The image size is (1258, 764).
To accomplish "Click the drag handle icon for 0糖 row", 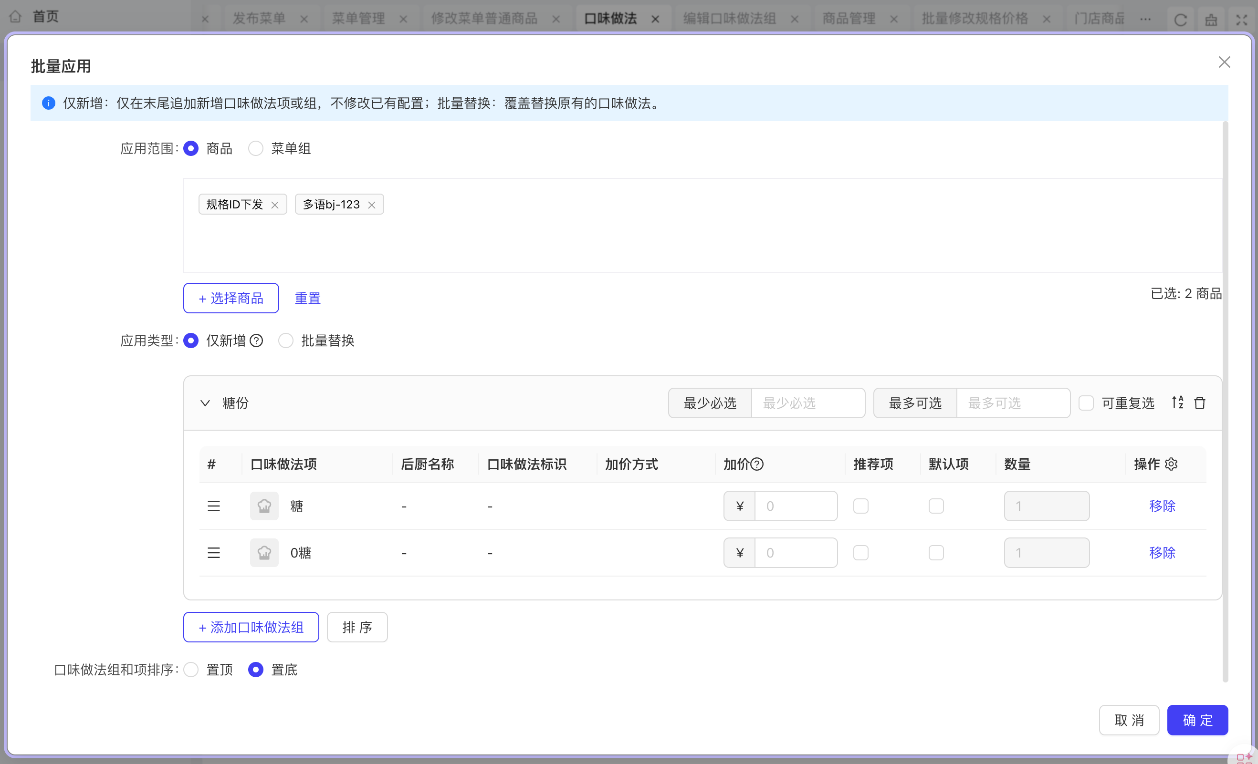I will (x=213, y=553).
